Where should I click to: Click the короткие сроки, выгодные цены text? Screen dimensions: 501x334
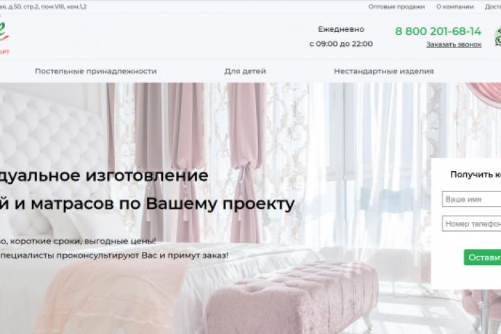click(x=83, y=241)
